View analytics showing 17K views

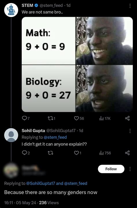(101, 118)
